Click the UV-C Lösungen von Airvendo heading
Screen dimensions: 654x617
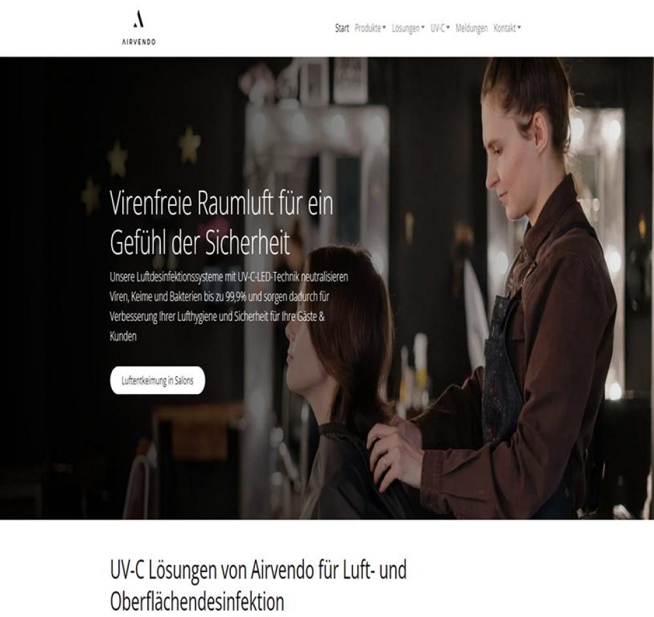point(258,586)
